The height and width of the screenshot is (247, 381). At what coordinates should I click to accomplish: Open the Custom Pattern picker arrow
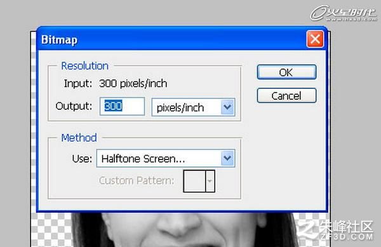point(210,181)
